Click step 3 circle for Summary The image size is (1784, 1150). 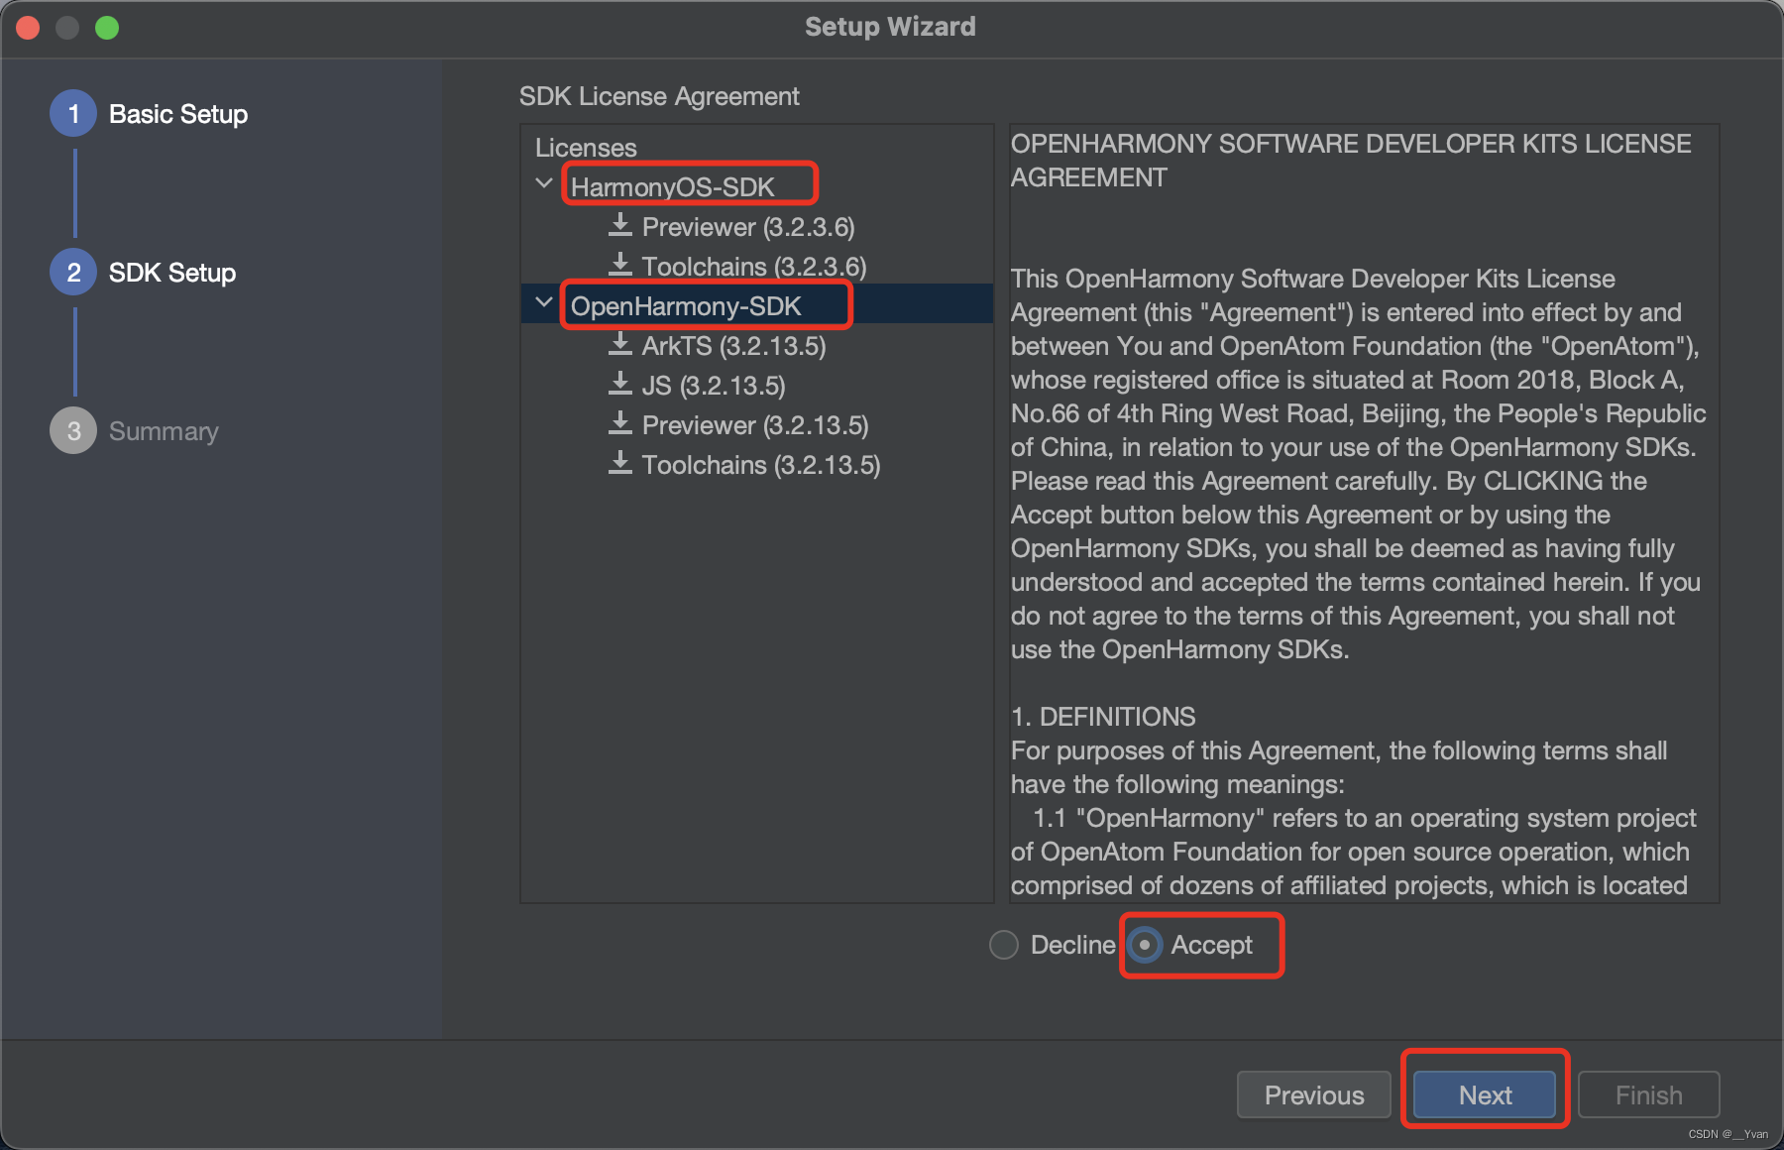(73, 431)
